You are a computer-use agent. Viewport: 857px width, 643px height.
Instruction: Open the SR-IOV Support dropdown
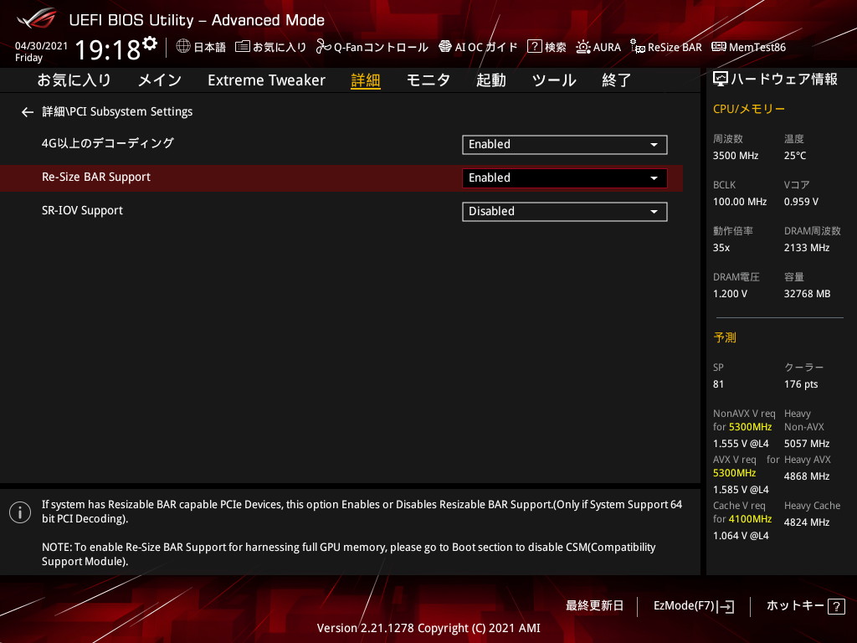click(565, 212)
